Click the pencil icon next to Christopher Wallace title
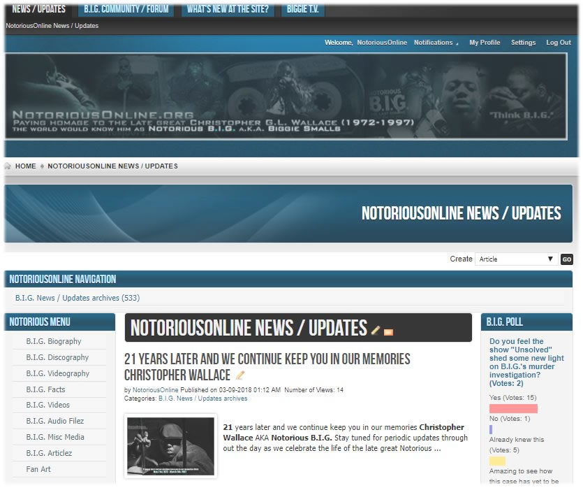This screenshot has width=583, height=488. click(240, 375)
